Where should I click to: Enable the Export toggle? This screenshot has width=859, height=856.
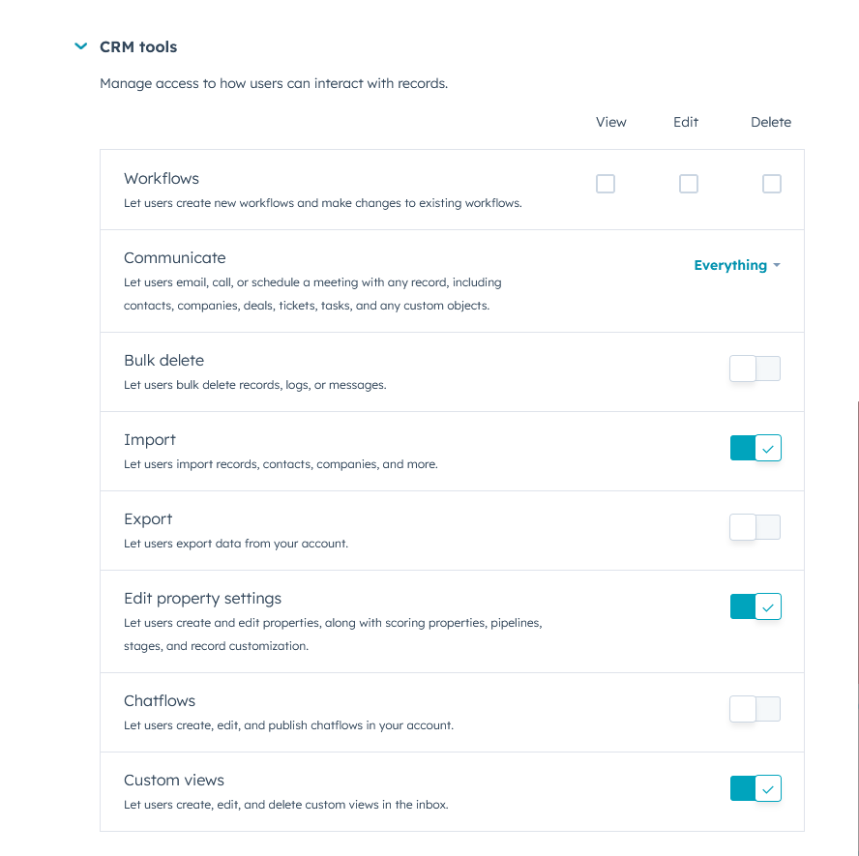(755, 527)
